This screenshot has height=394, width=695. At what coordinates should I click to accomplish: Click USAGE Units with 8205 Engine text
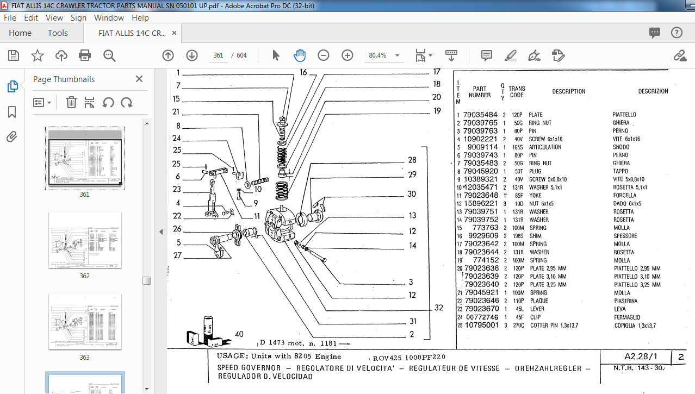pyautogui.click(x=279, y=357)
